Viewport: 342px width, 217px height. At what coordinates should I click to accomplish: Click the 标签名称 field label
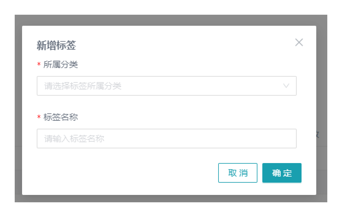coord(61,117)
